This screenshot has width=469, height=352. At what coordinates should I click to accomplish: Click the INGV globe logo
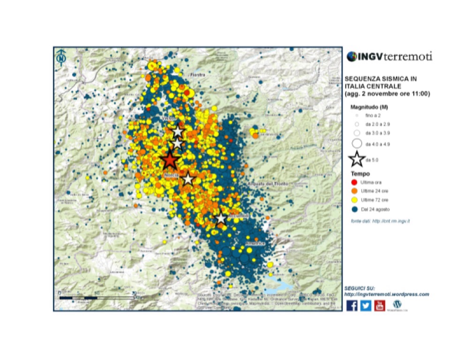(352, 57)
